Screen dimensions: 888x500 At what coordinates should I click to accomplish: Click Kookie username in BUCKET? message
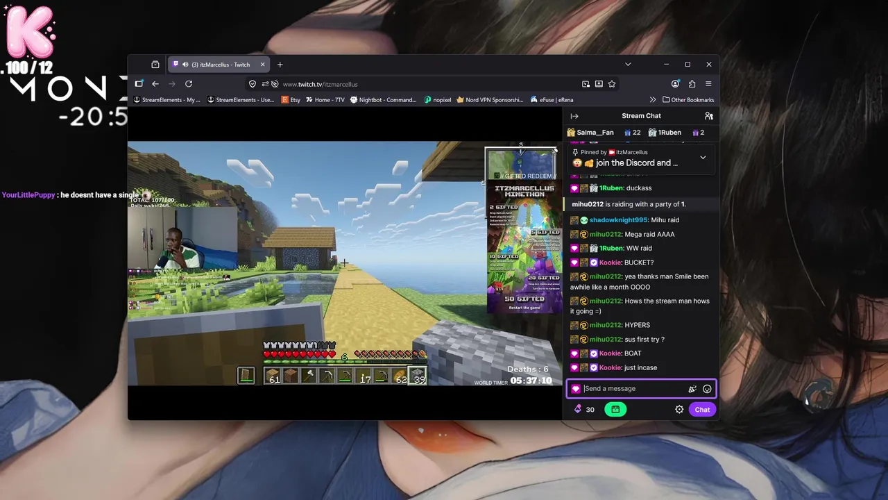[x=610, y=262]
